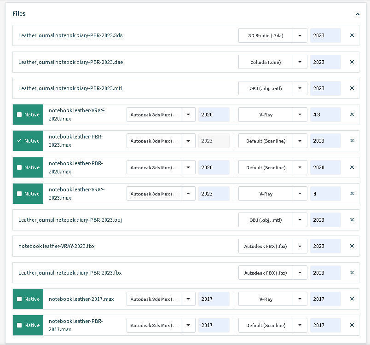Delete notebook leather-PBR-2017.max file
This screenshot has width=370, height=345.
click(352, 325)
